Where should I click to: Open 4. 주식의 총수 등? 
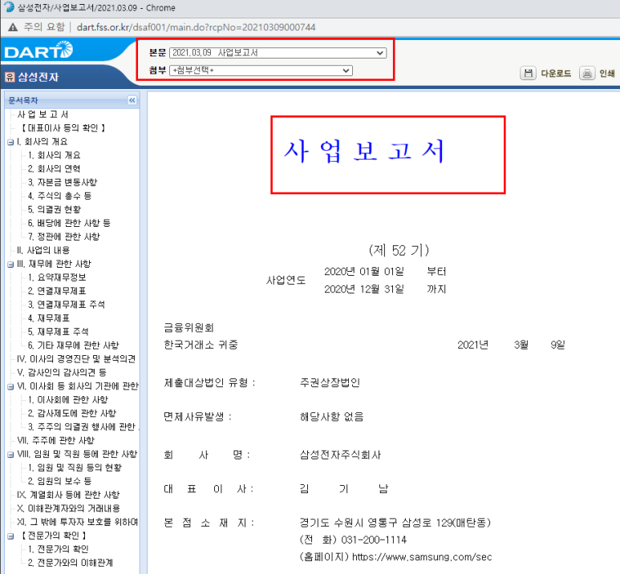click(x=59, y=196)
